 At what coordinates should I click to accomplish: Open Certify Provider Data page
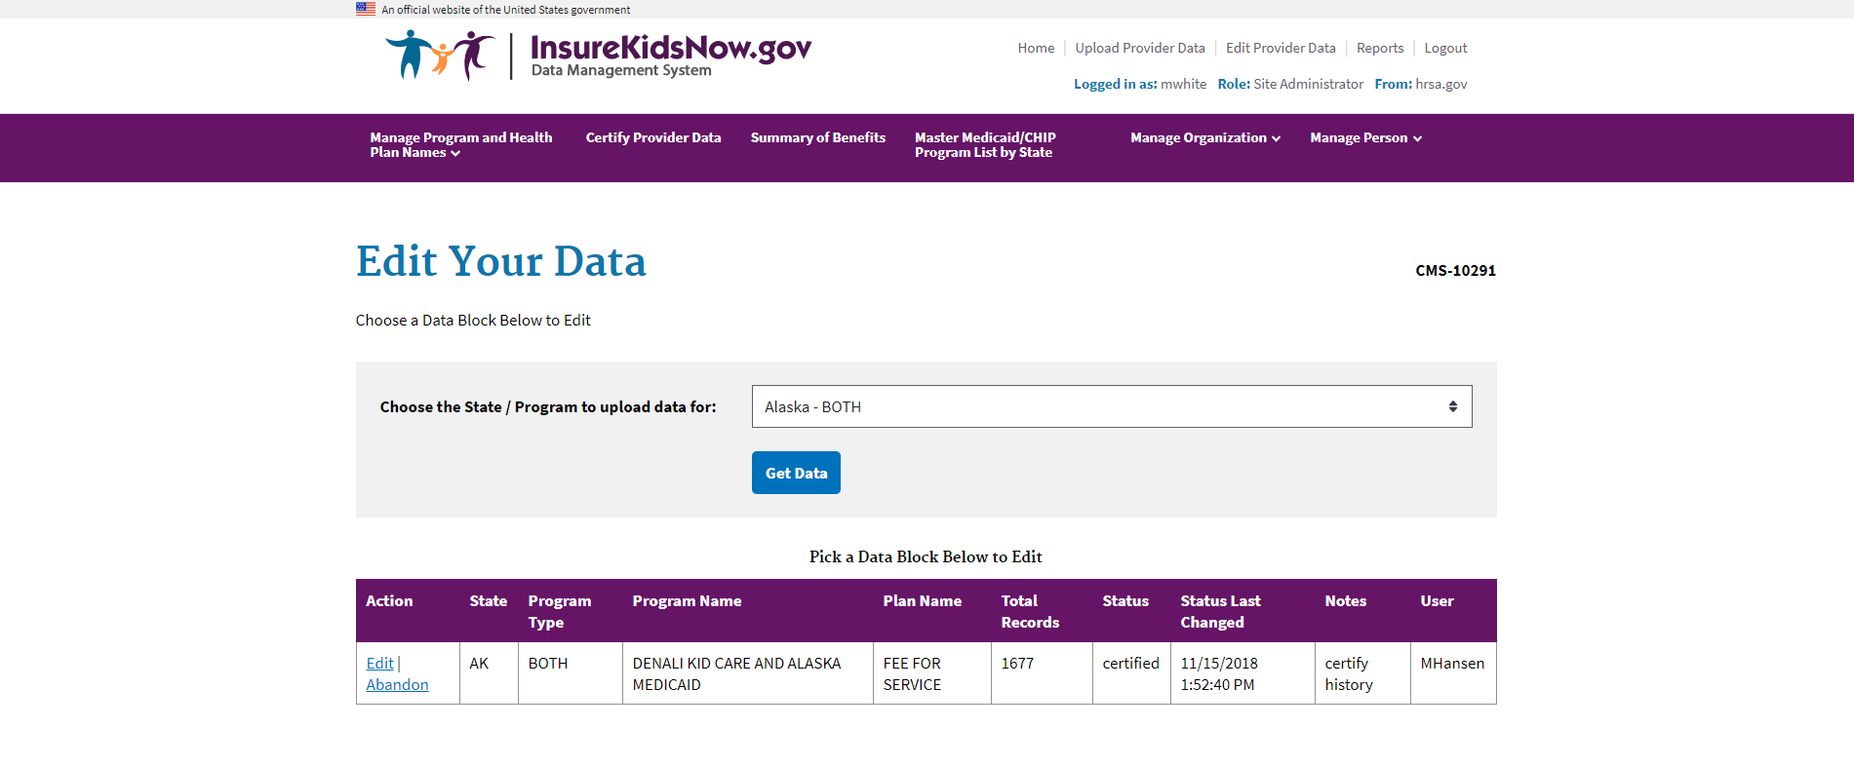coord(653,138)
